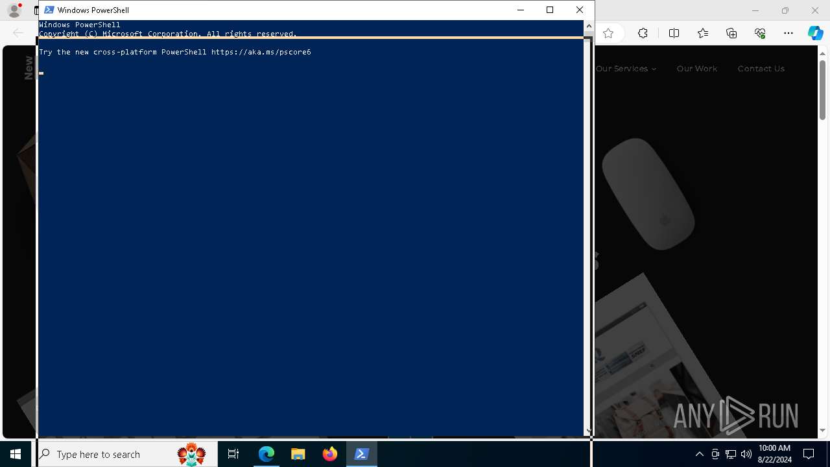Open Task View on taskbar
The image size is (830, 467).
(233, 454)
